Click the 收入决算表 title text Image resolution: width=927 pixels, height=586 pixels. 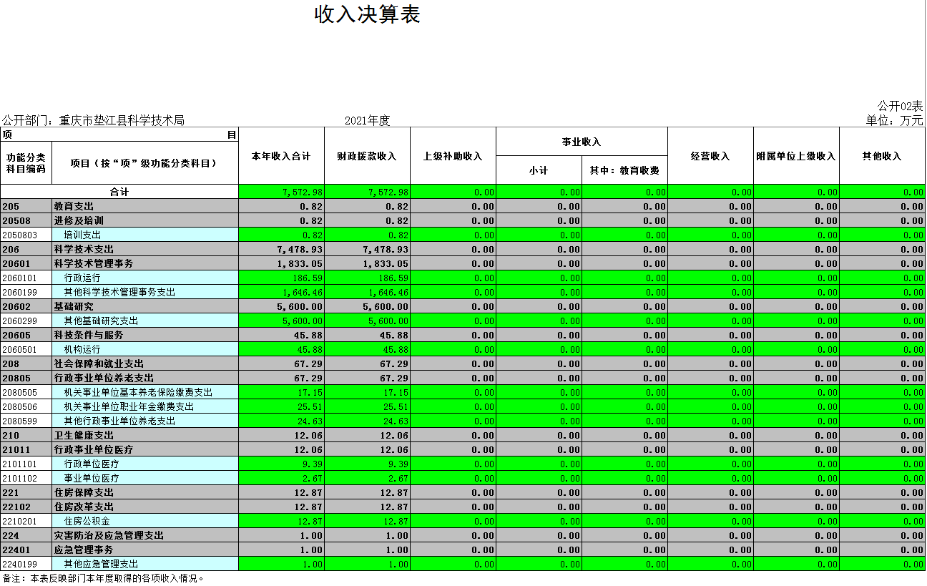[367, 15]
